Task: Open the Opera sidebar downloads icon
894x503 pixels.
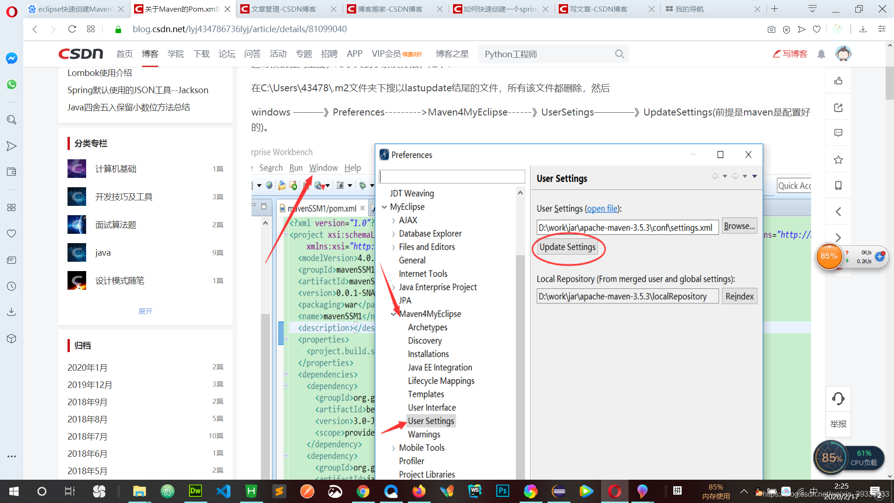Action: [x=12, y=312]
